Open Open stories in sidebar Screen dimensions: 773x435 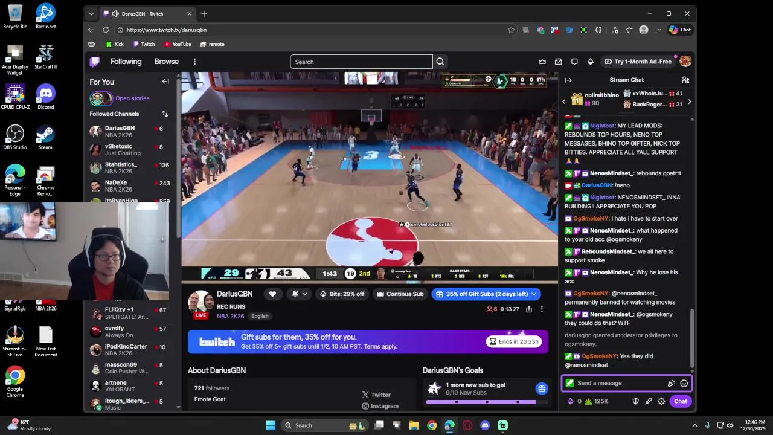132,98
